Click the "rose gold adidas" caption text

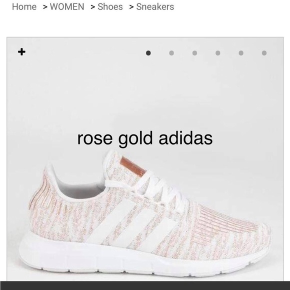tap(145, 138)
